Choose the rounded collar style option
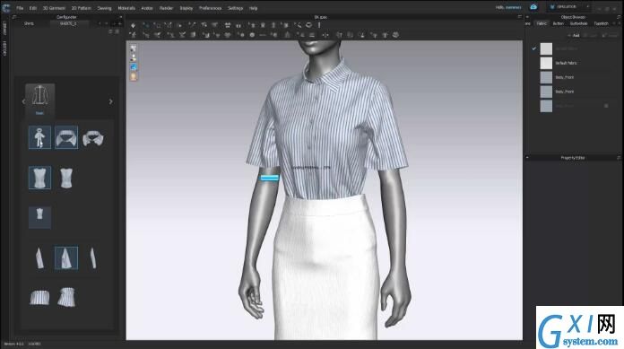The width and height of the screenshot is (624, 349). (x=92, y=138)
